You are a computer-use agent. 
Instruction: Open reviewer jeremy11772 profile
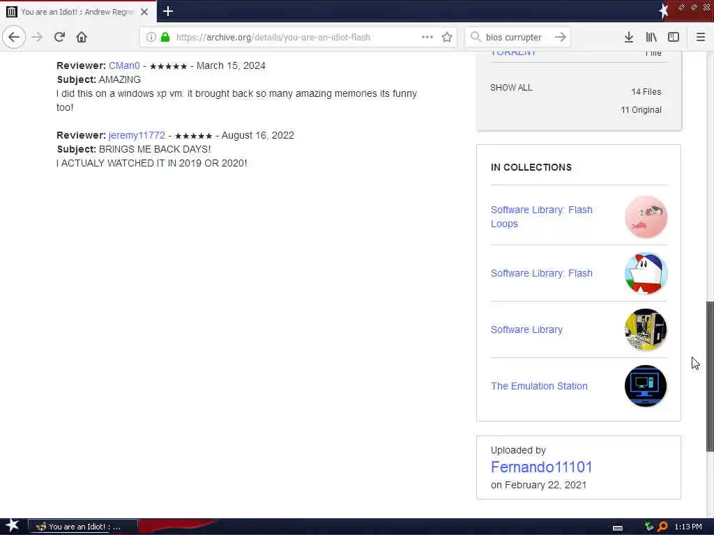pyautogui.click(x=137, y=135)
